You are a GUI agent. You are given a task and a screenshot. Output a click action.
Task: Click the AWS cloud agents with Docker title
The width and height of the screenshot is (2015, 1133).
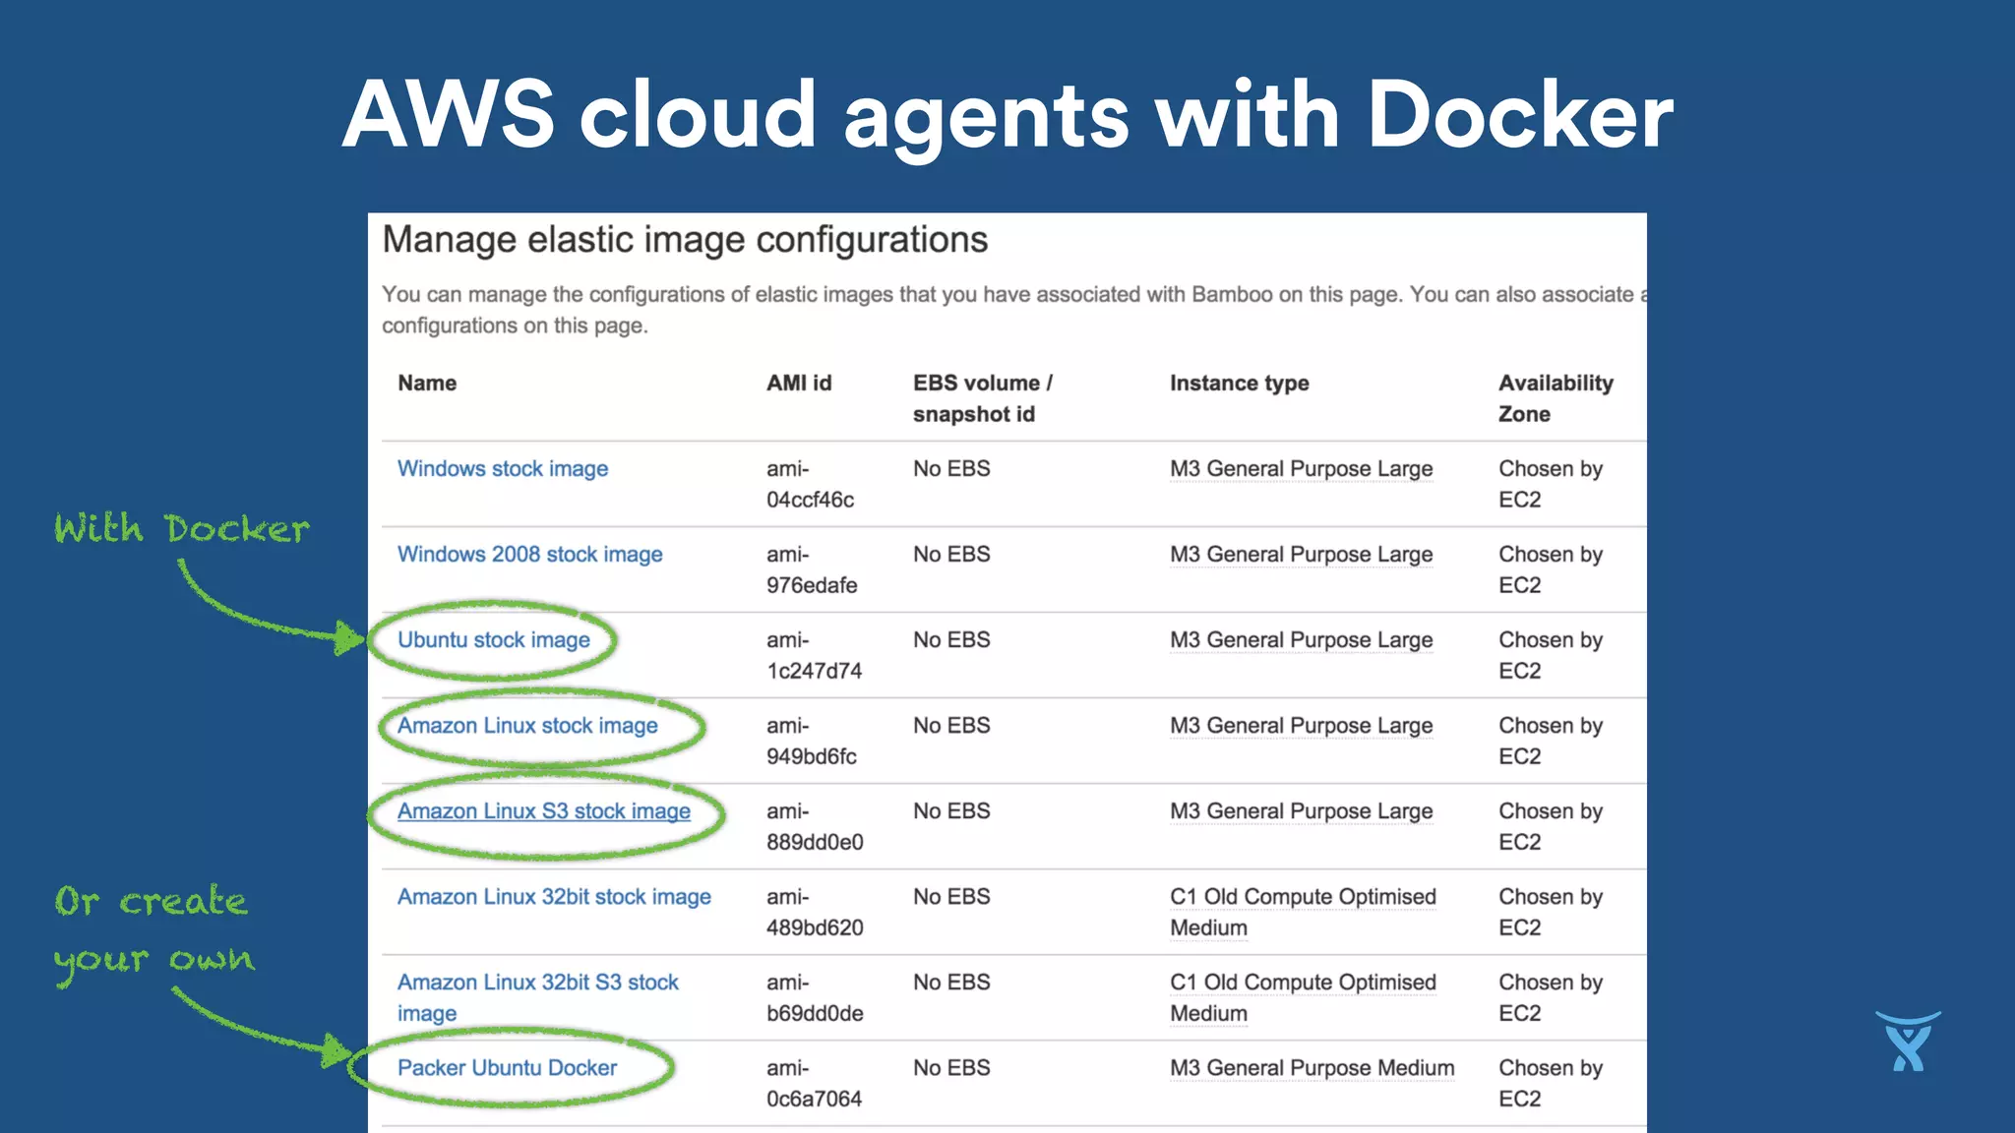pyautogui.click(x=1007, y=116)
